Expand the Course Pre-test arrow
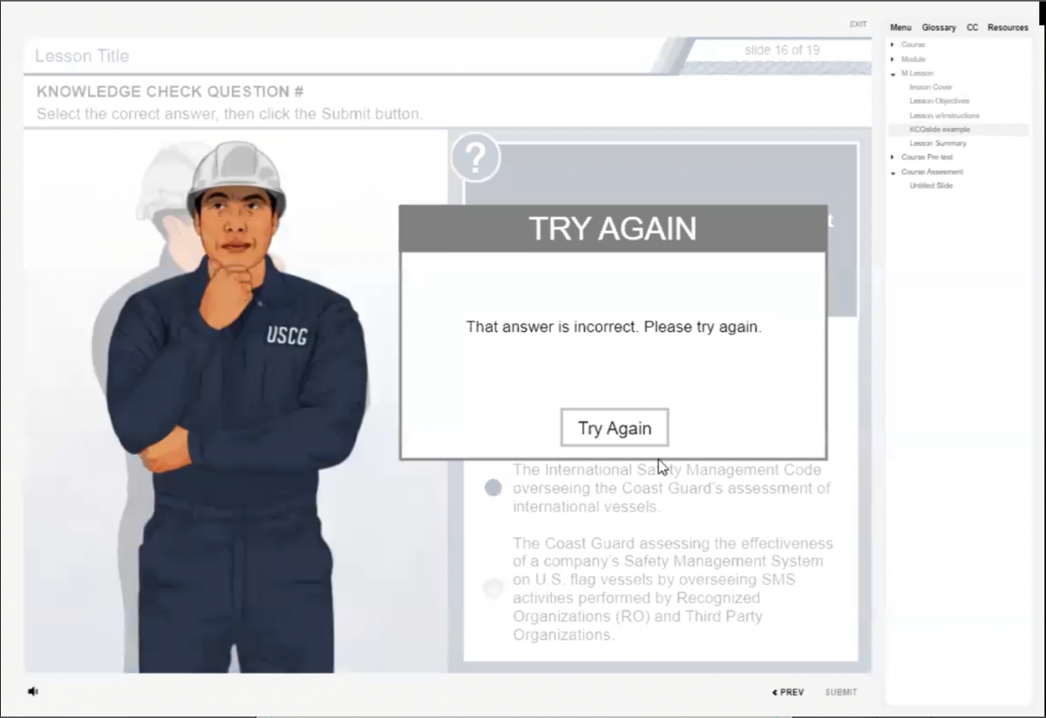Image resolution: width=1046 pixels, height=718 pixels. point(893,157)
